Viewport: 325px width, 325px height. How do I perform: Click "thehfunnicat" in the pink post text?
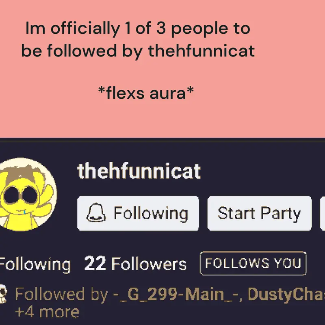[x=201, y=50]
